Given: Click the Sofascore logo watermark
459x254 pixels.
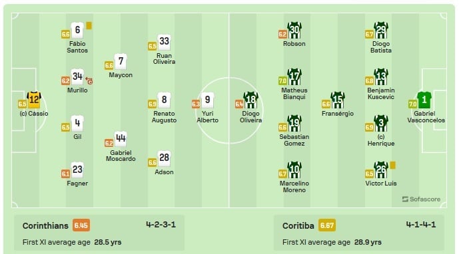Looking at the screenshot, I should [421, 199].
